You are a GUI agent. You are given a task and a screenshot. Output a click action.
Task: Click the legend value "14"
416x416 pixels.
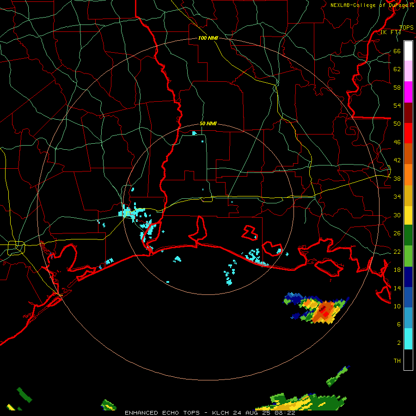tap(397, 288)
